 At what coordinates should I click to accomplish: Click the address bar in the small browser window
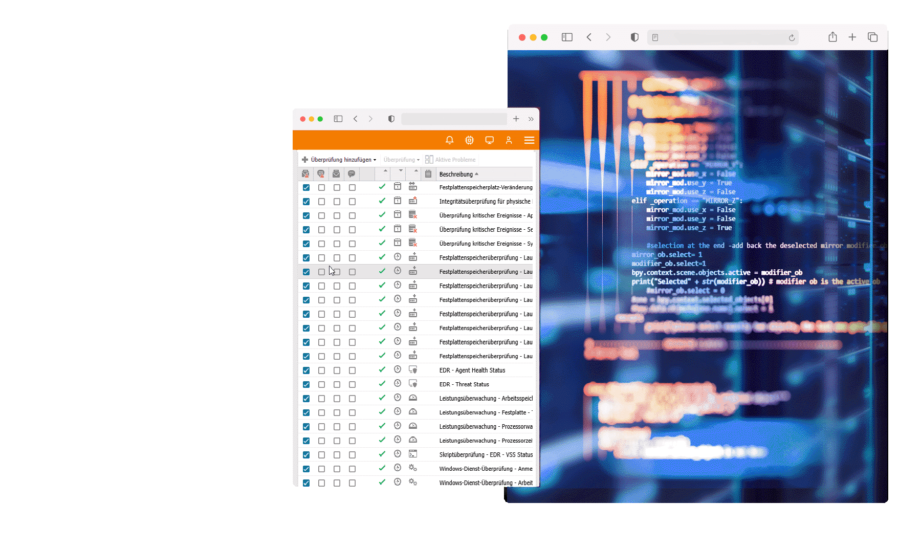(x=453, y=119)
